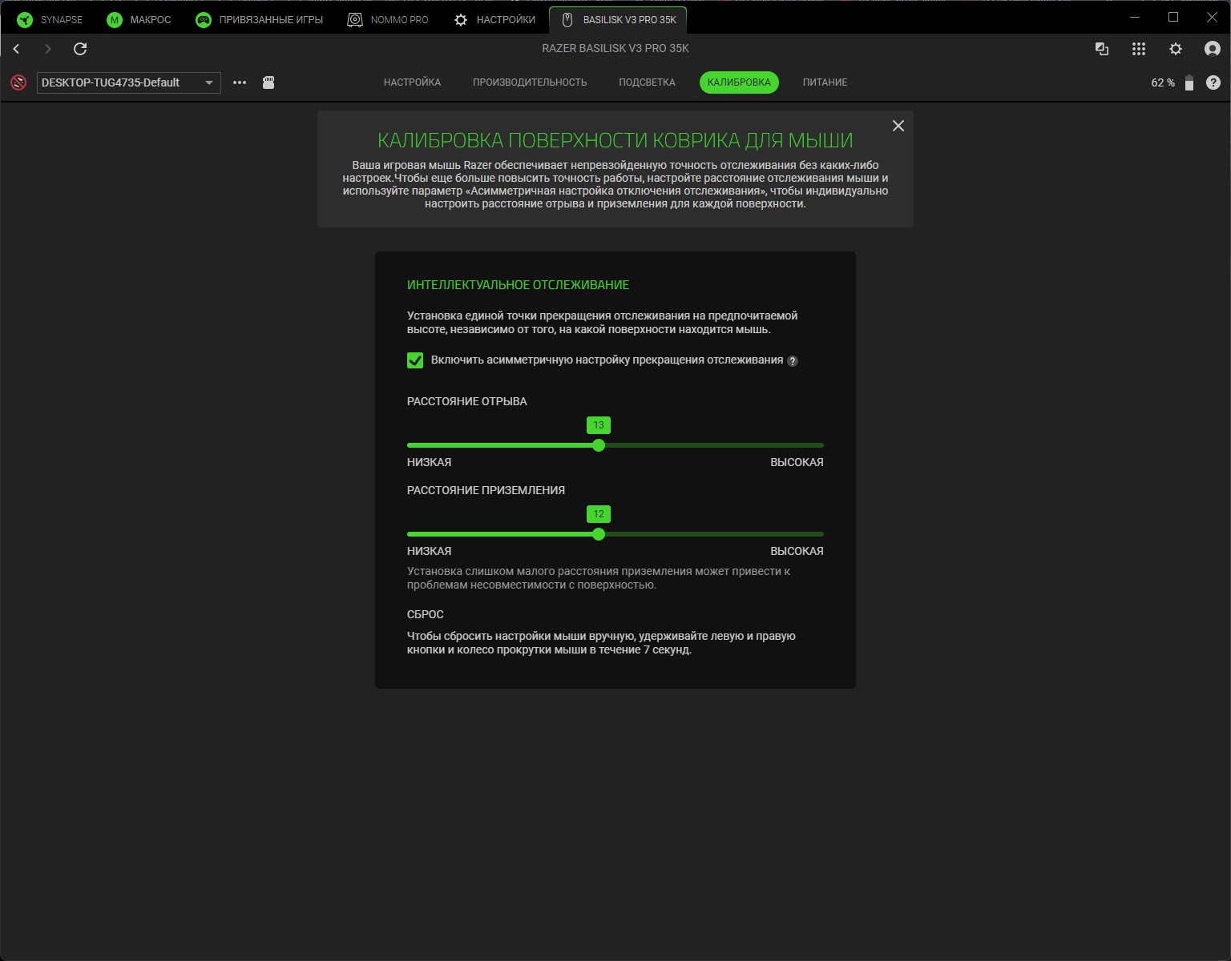The image size is (1231, 961).
Task: Open the three-dots profile options menu
Action: [240, 82]
